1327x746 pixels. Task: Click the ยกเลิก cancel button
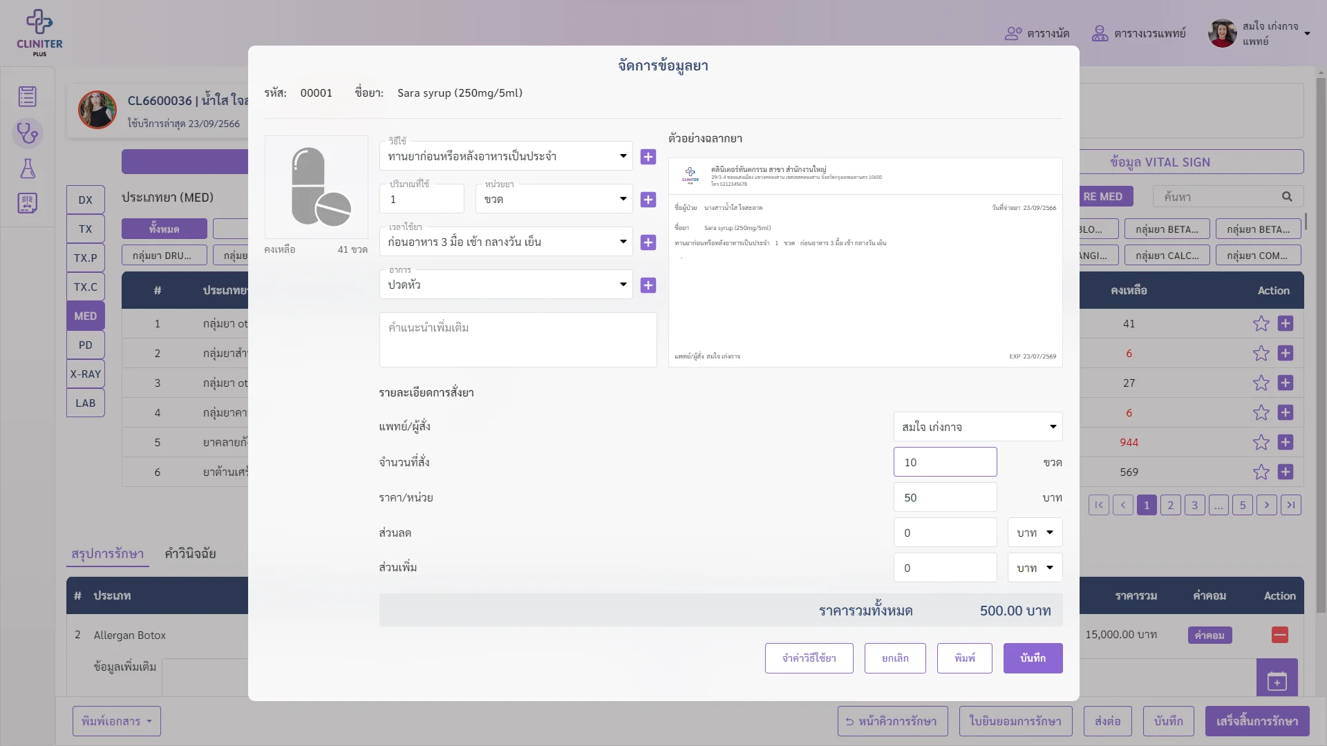pyautogui.click(x=895, y=658)
